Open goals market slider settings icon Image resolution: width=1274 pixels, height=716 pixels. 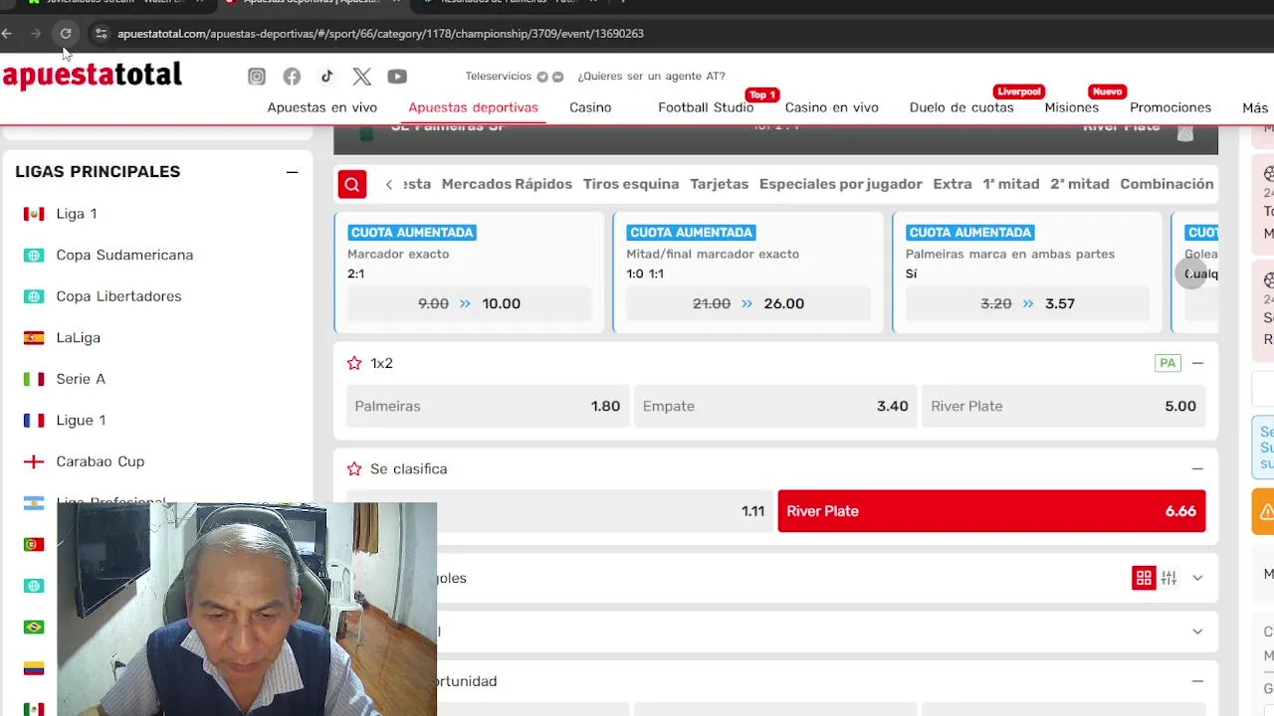coord(1169,578)
